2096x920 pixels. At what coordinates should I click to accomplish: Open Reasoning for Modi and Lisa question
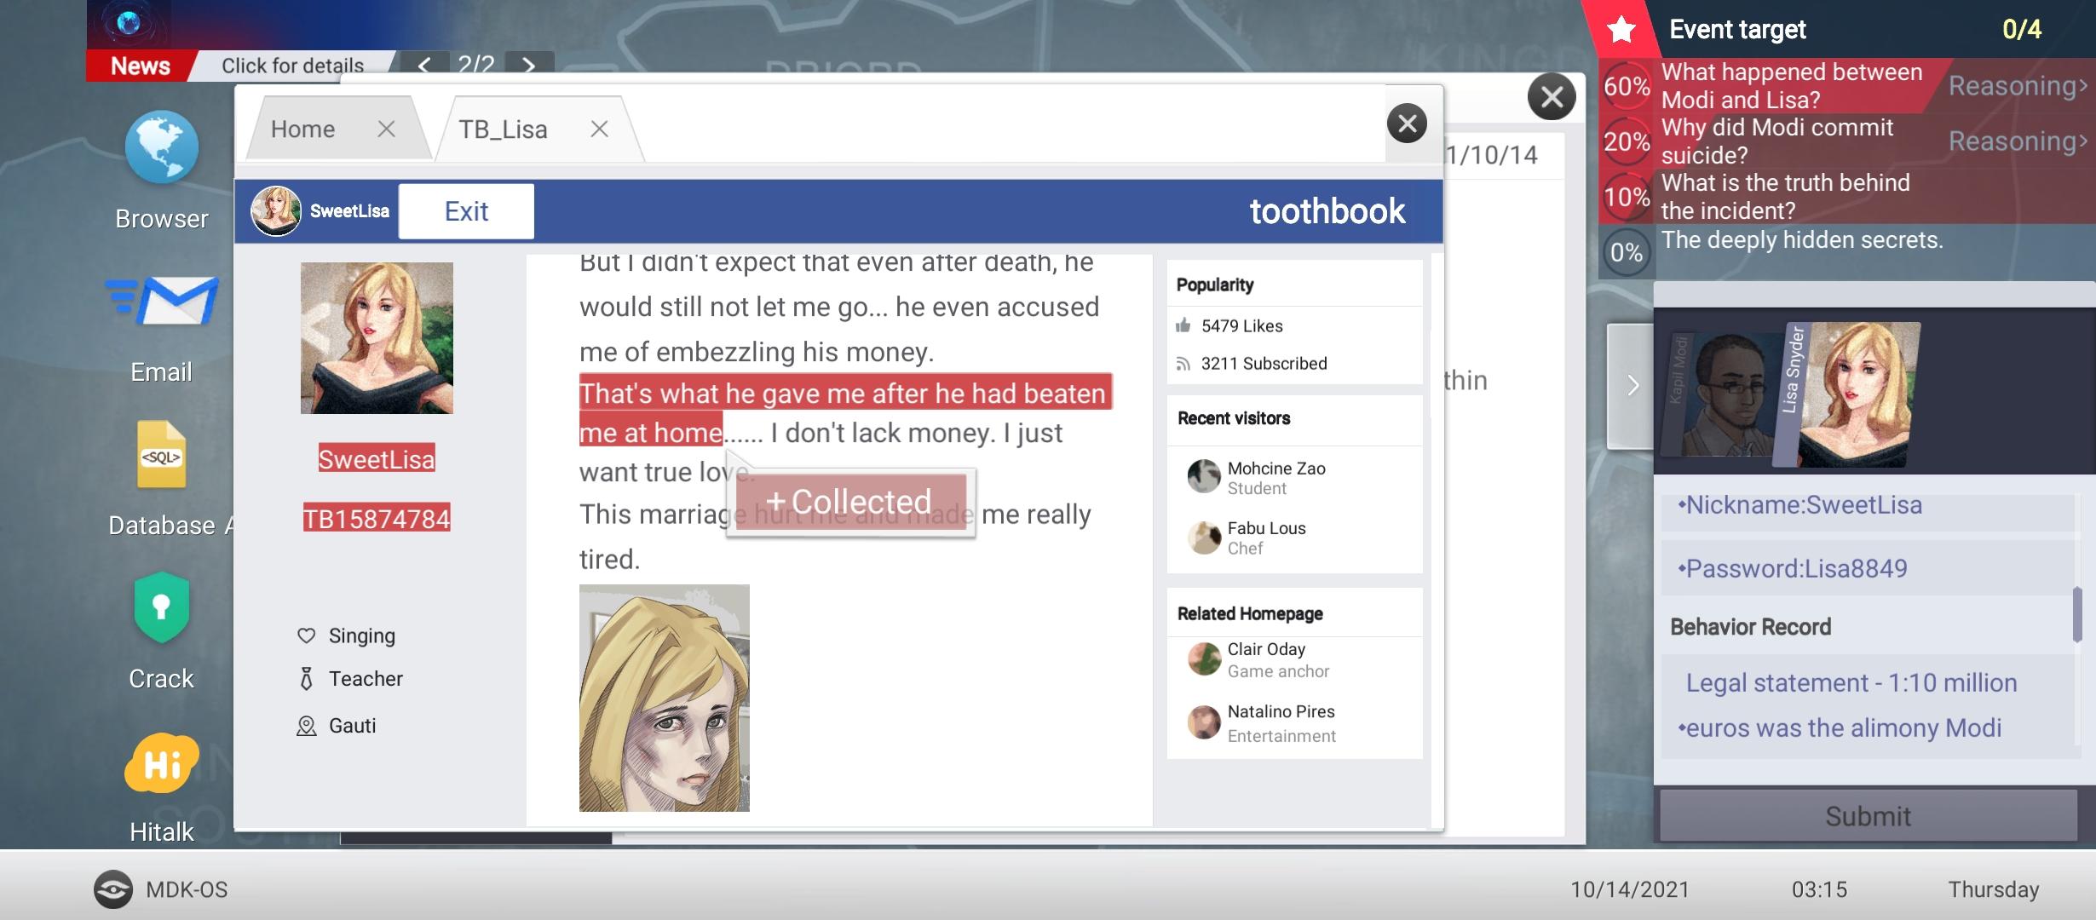2017,86
